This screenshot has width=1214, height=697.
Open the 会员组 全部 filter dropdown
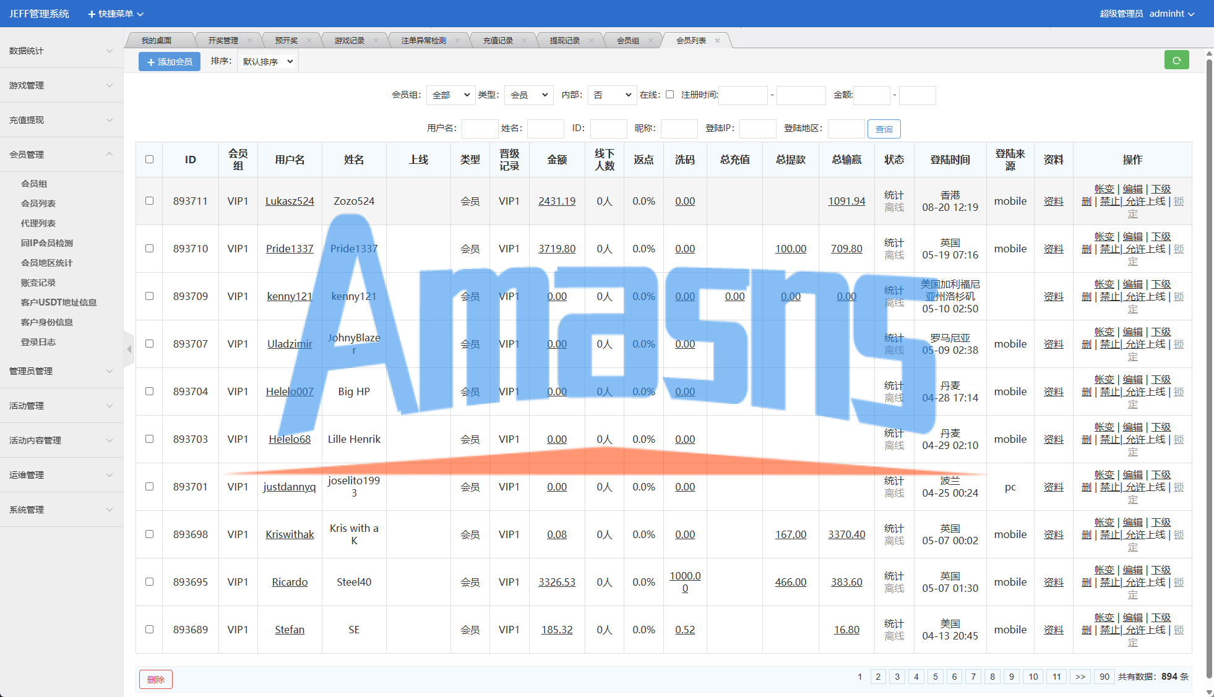pos(450,95)
